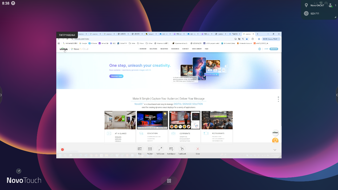Open settings gear next to the clock
Screen dimensions: 338x190
pyautogui.click(x=13, y=3)
